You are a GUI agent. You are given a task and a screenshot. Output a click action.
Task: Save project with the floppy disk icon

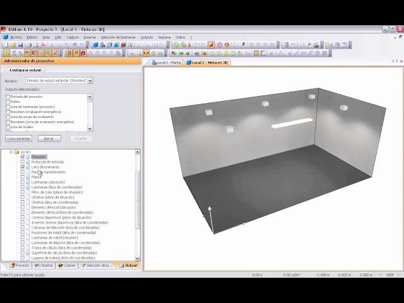[21, 45]
